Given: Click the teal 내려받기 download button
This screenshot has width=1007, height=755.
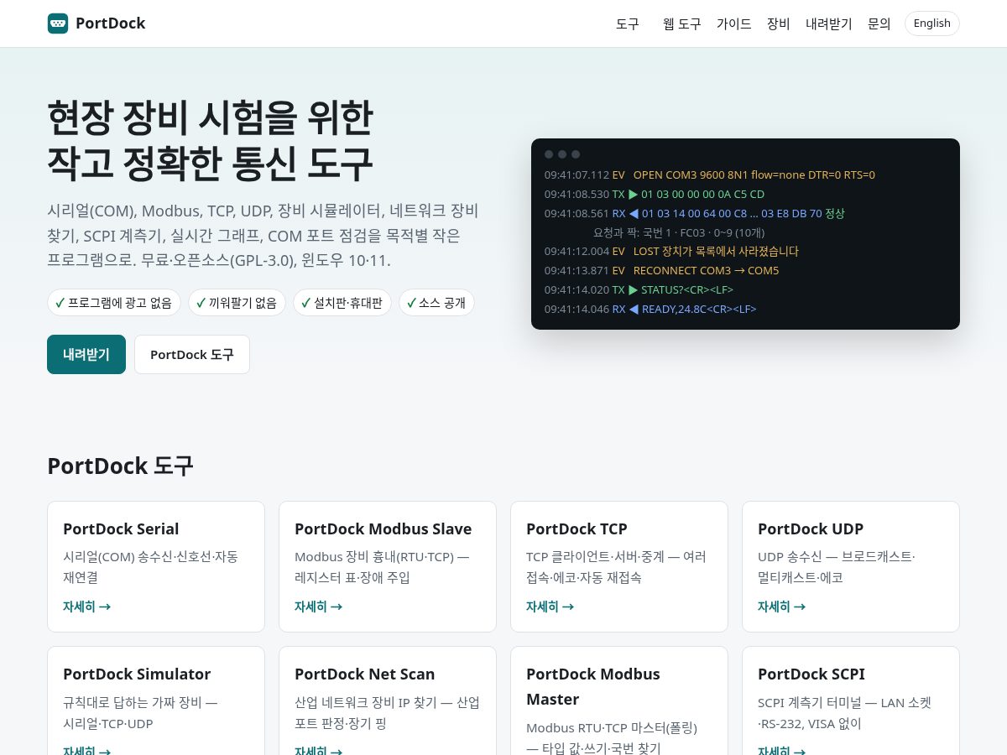Looking at the screenshot, I should (86, 354).
